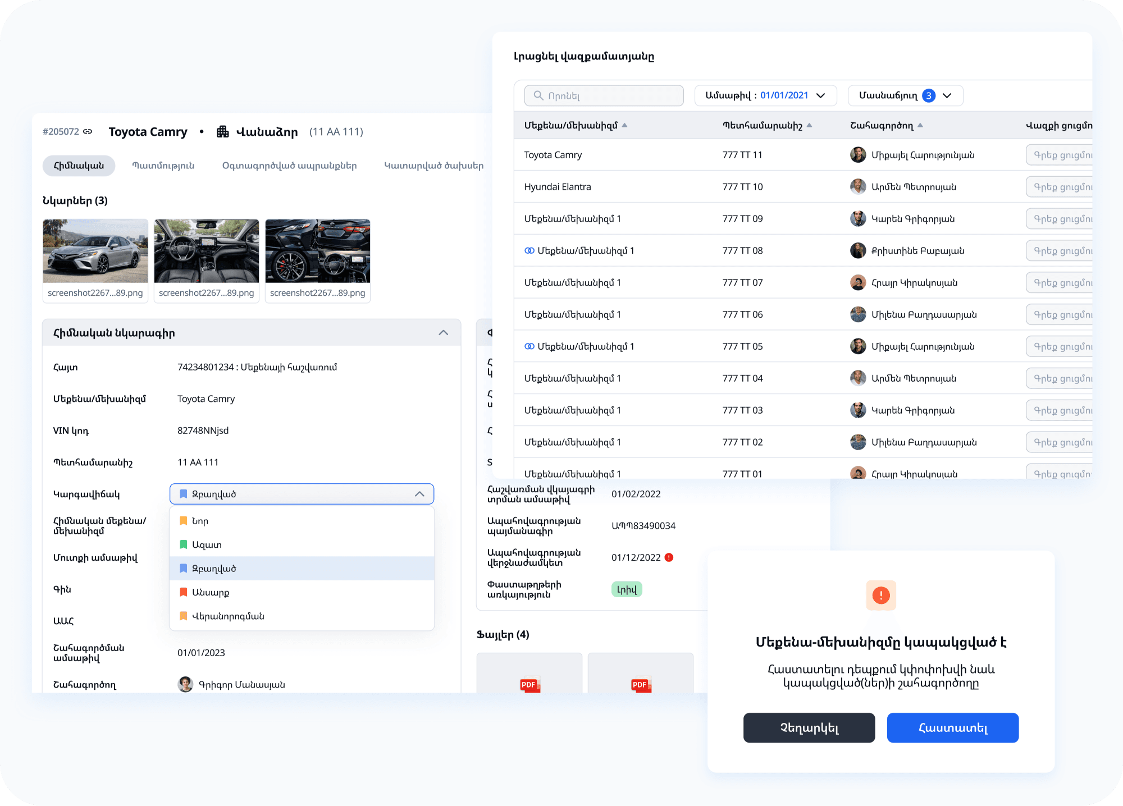Switch to the Պատմություն tab
This screenshot has width=1123, height=806.
[163, 166]
